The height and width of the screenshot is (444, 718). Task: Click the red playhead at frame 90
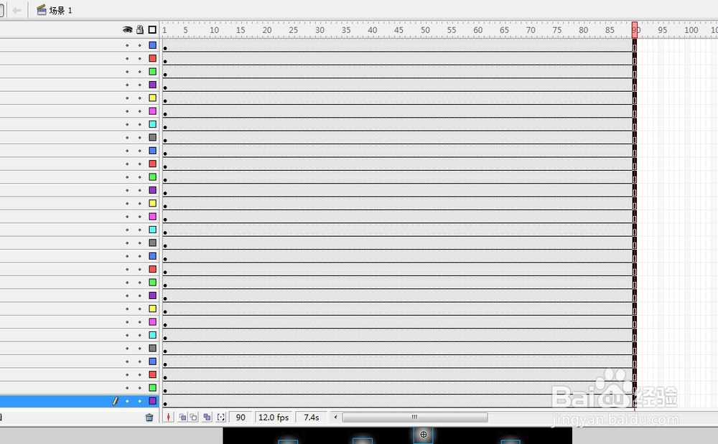[635, 29]
